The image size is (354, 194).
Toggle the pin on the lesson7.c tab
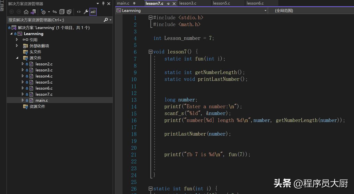(168, 3)
